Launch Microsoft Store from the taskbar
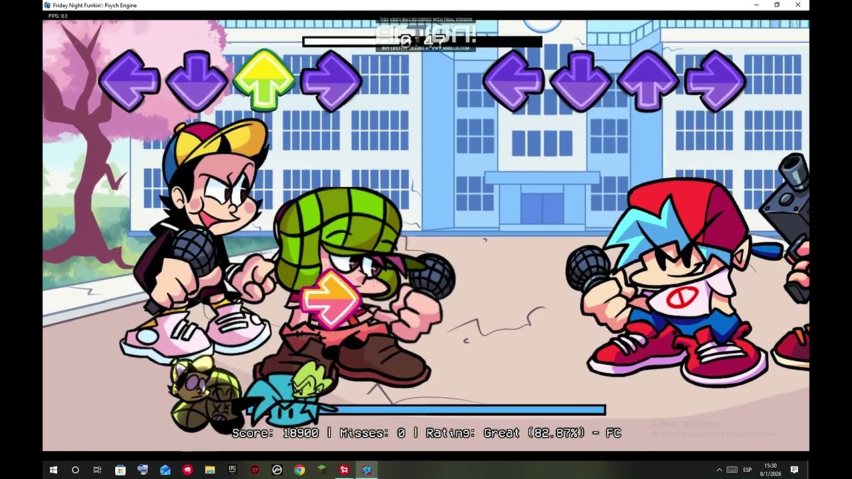 (120, 470)
